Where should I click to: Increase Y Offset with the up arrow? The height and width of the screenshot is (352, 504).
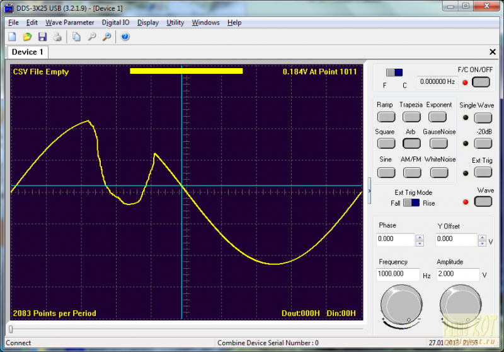tap(482, 237)
